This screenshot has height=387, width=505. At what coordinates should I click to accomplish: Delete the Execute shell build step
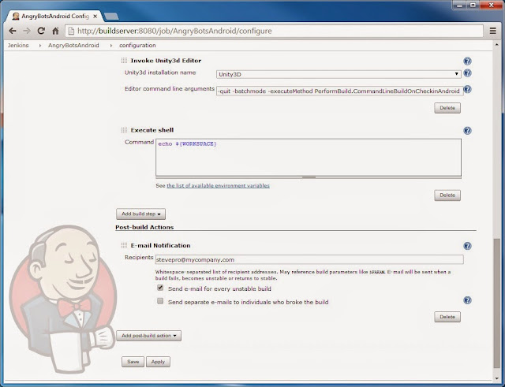(447, 195)
